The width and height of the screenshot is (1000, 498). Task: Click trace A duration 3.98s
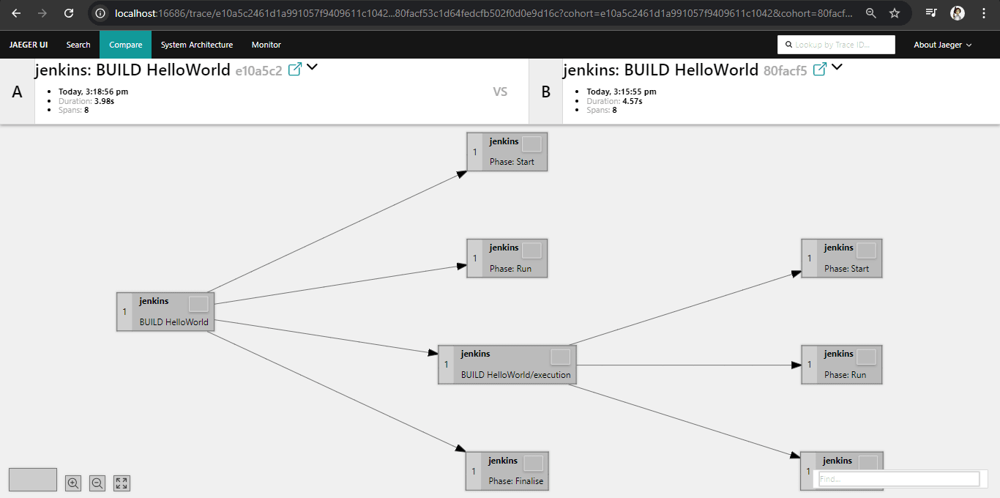104,101
